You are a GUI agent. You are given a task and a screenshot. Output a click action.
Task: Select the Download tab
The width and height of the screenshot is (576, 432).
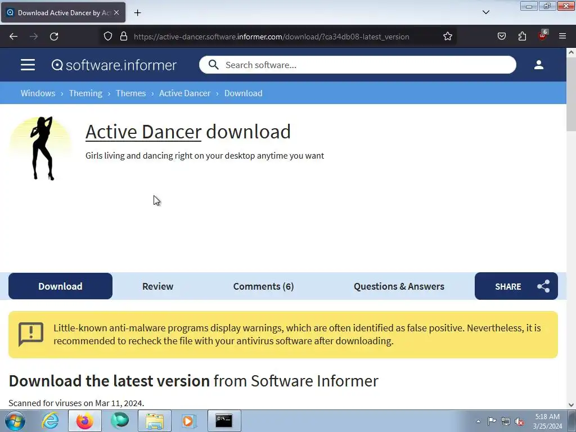coord(60,286)
